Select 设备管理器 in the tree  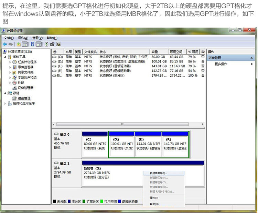(x=25, y=88)
